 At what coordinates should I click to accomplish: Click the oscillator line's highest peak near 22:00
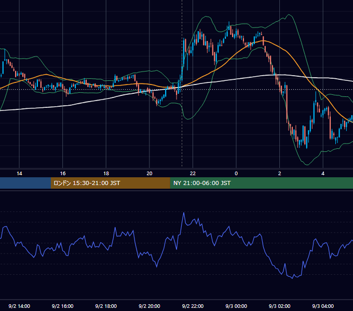(x=184, y=213)
